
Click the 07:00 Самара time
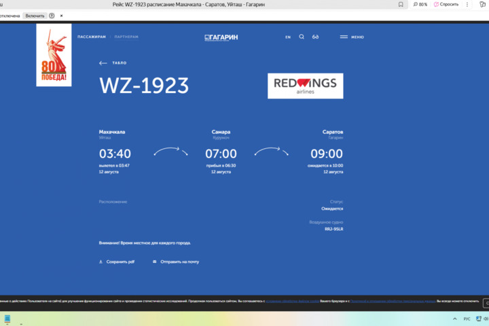pos(221,153)
